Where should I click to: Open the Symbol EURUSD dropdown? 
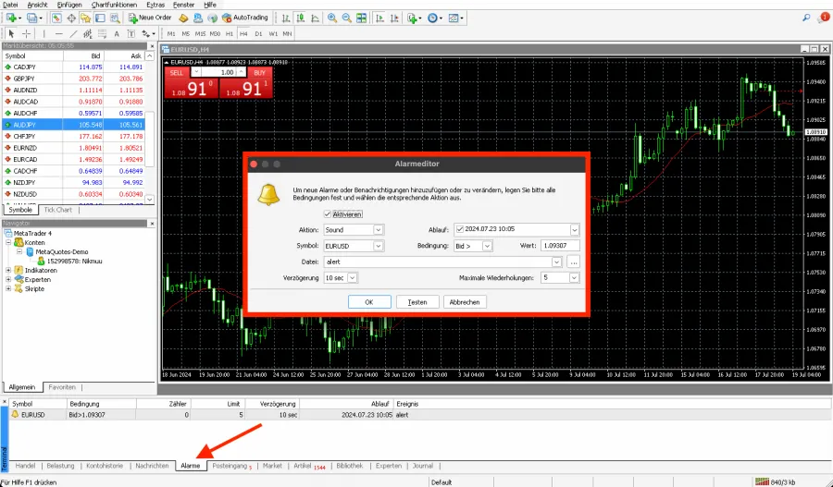pos(378,246)
